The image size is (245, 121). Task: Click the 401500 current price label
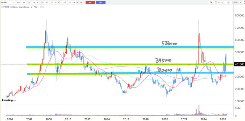[x=239, y=64]
